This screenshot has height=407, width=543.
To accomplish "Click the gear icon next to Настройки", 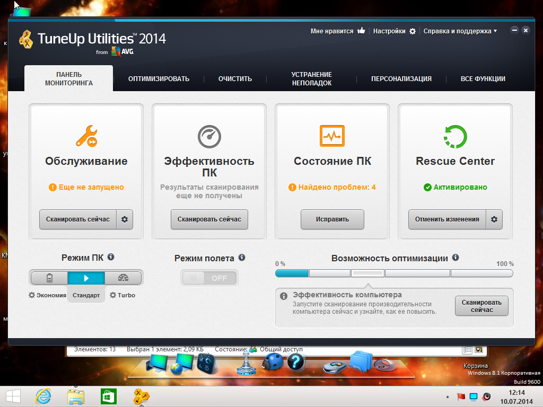I will click(x=413, y=31).
